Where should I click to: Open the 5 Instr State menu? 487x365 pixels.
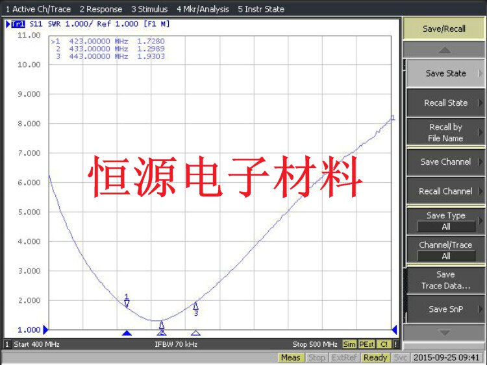coord(261,9)
